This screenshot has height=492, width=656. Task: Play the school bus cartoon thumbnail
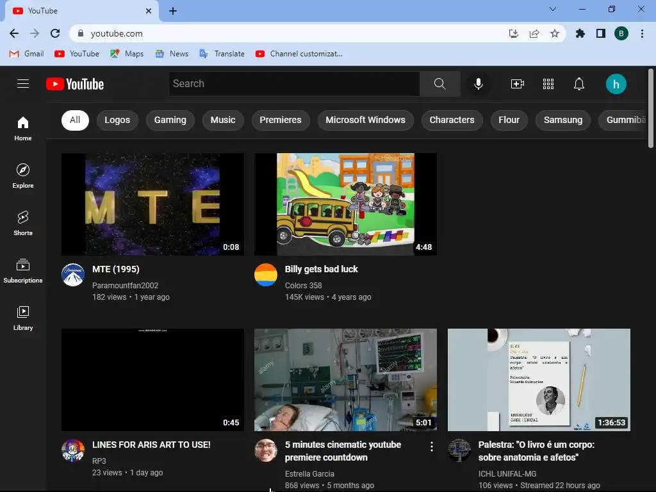point(345,204)
